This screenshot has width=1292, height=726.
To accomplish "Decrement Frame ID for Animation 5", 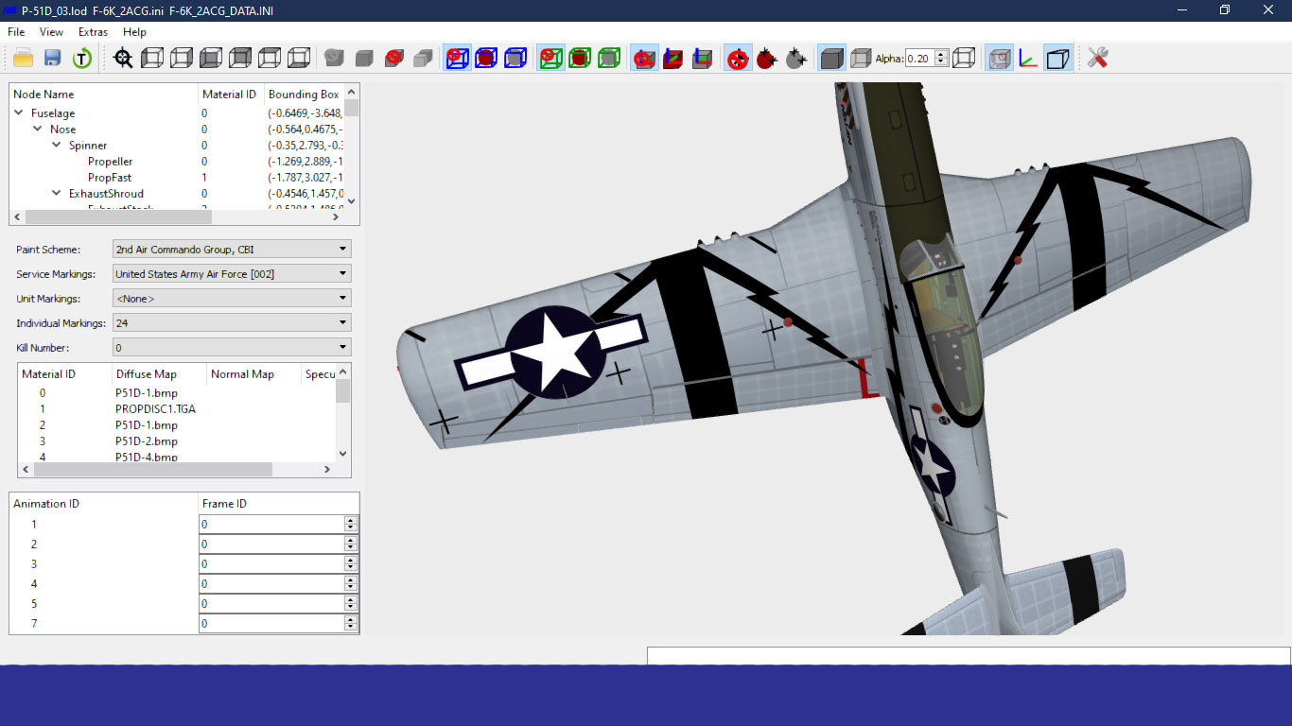I will (x=351, y=608).
